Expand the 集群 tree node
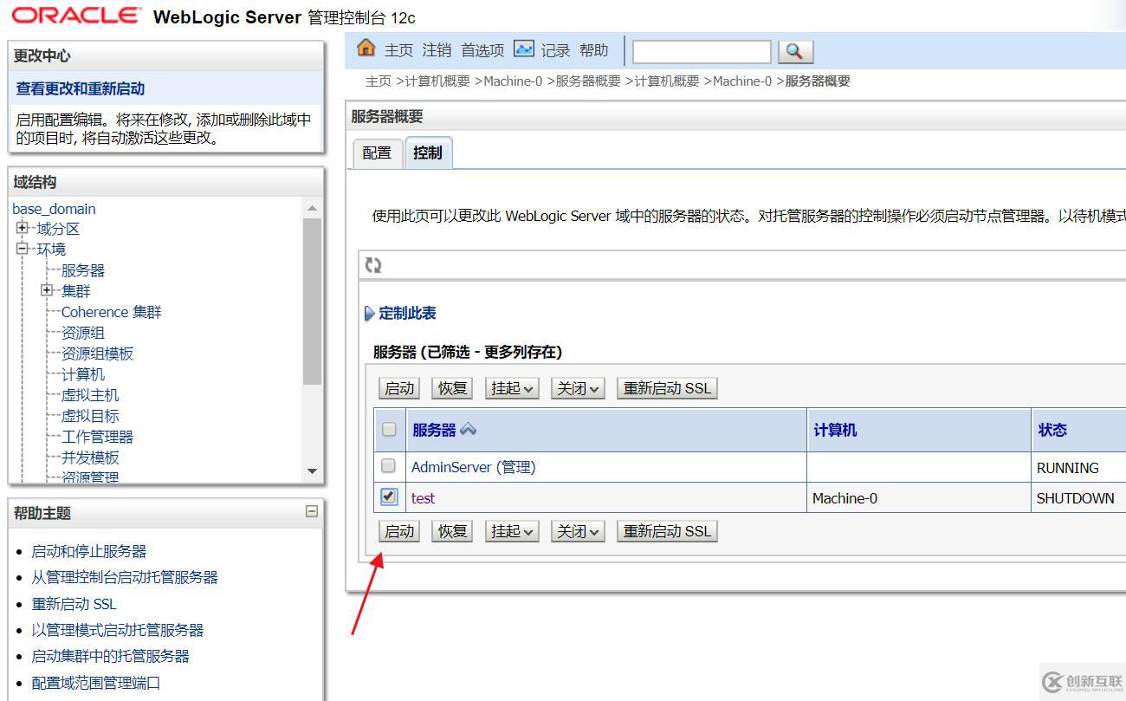The image size is (1126, 701). pyautogui.click(x=48, y=290)
